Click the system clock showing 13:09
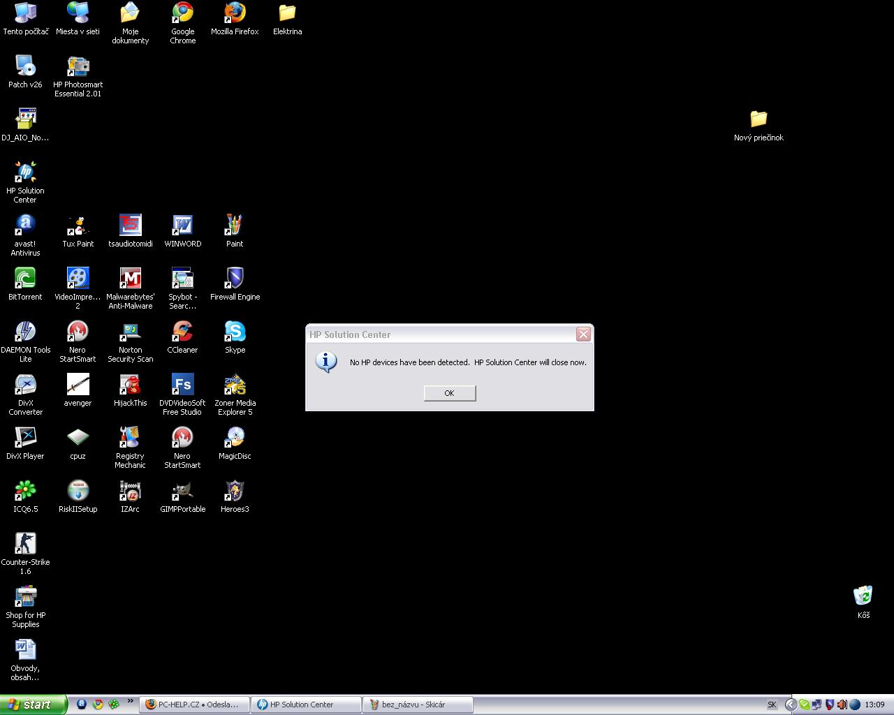 pos(874,705)
